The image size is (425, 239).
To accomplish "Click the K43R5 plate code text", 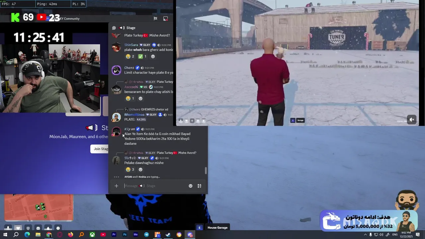I will coord(141,119).
